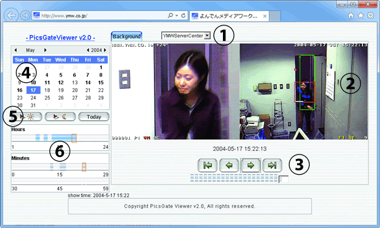Viewport: 380px width, 228px height.
Task: Go to next month arrow beside May
Action: pyautogui.click(x=45, y=50)
